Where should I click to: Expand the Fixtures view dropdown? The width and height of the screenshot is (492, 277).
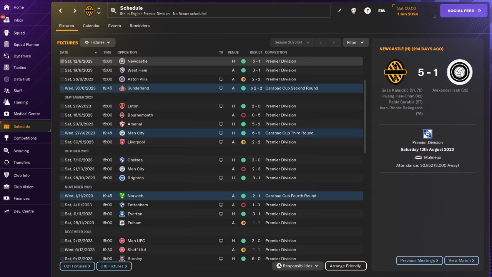click(x=98, y=42)
